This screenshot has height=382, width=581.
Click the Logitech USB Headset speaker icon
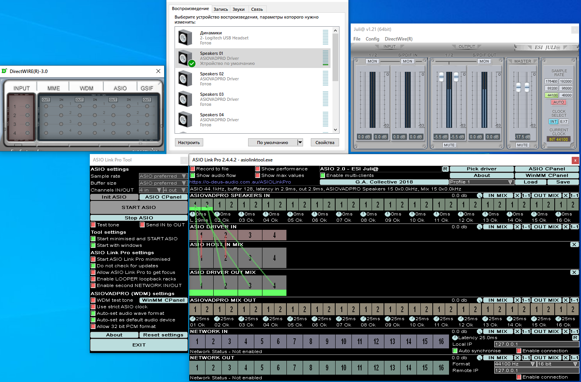[185, 38]
